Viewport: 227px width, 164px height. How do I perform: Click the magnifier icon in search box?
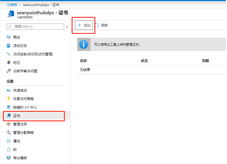point(10,27)
